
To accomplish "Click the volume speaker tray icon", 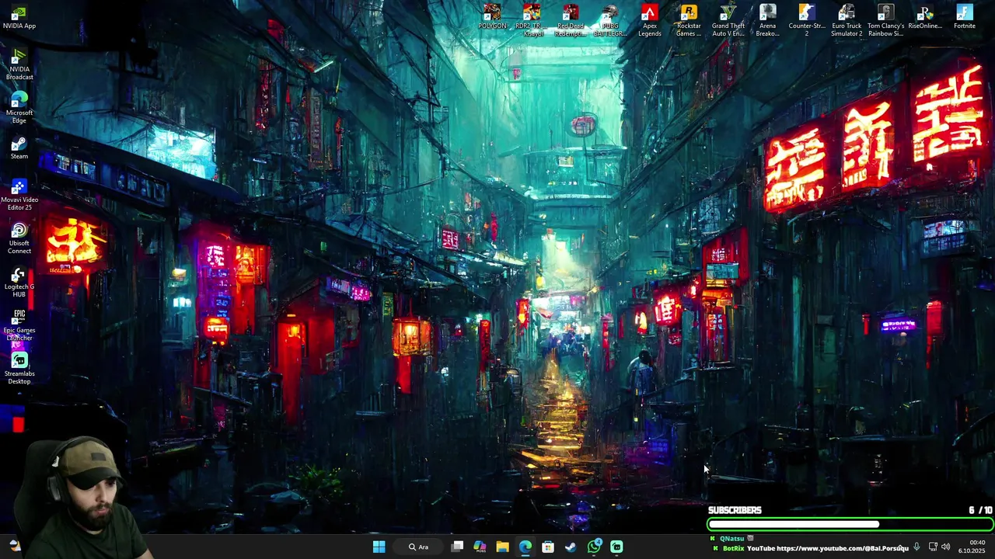I will (x=946, y=547).
